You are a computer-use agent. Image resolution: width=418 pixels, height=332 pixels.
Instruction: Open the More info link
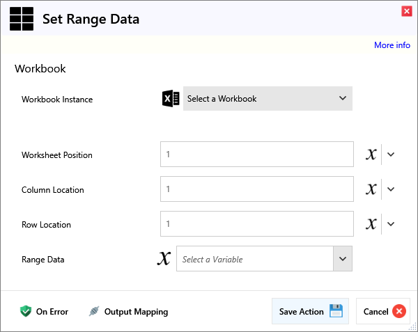point(392,45)
